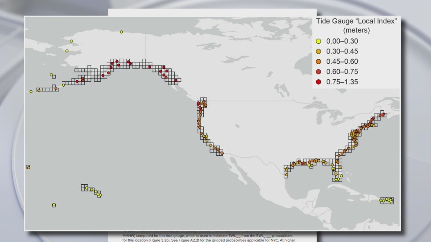The image size is (431, 242).
Task: Click the 'Tide Gauge "Local Index"' legend title
Action: [356, 21]
